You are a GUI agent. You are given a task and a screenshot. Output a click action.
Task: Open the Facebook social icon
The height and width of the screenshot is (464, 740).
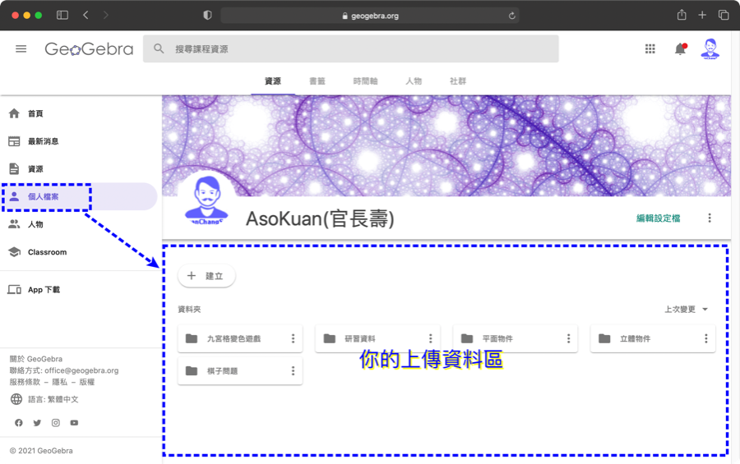18,422
